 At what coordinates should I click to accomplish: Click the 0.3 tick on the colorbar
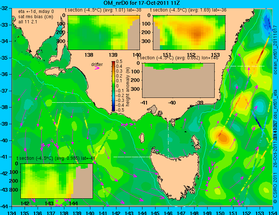tap(119, 71)
